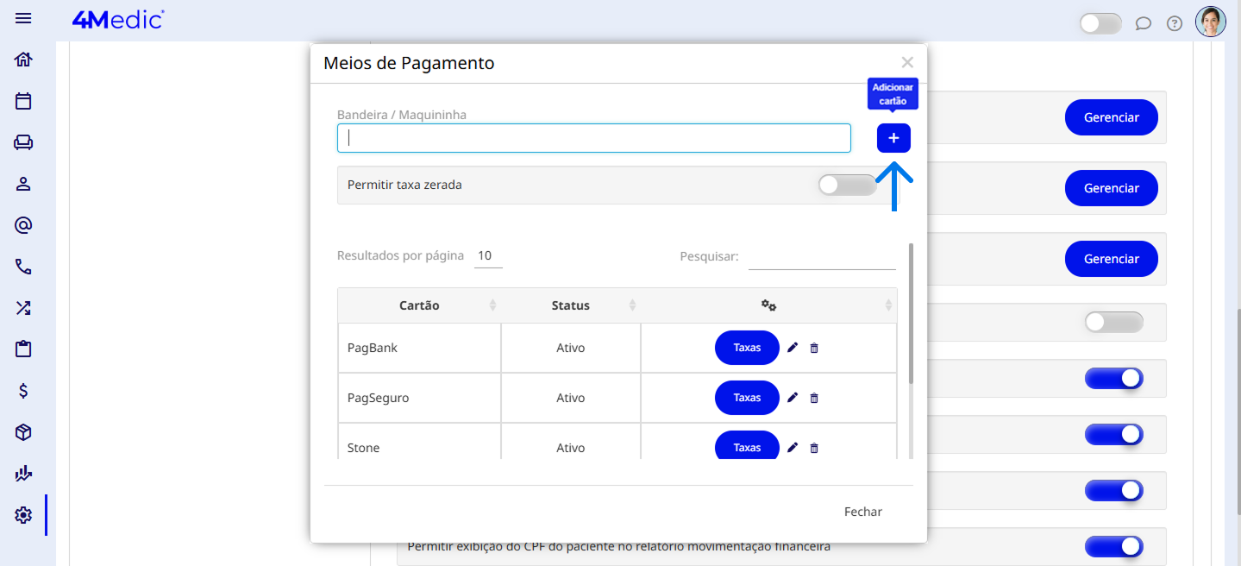The image size is (1241, 566).
Task: Open the user profile avatar menu
Action: click(1210, 22)
